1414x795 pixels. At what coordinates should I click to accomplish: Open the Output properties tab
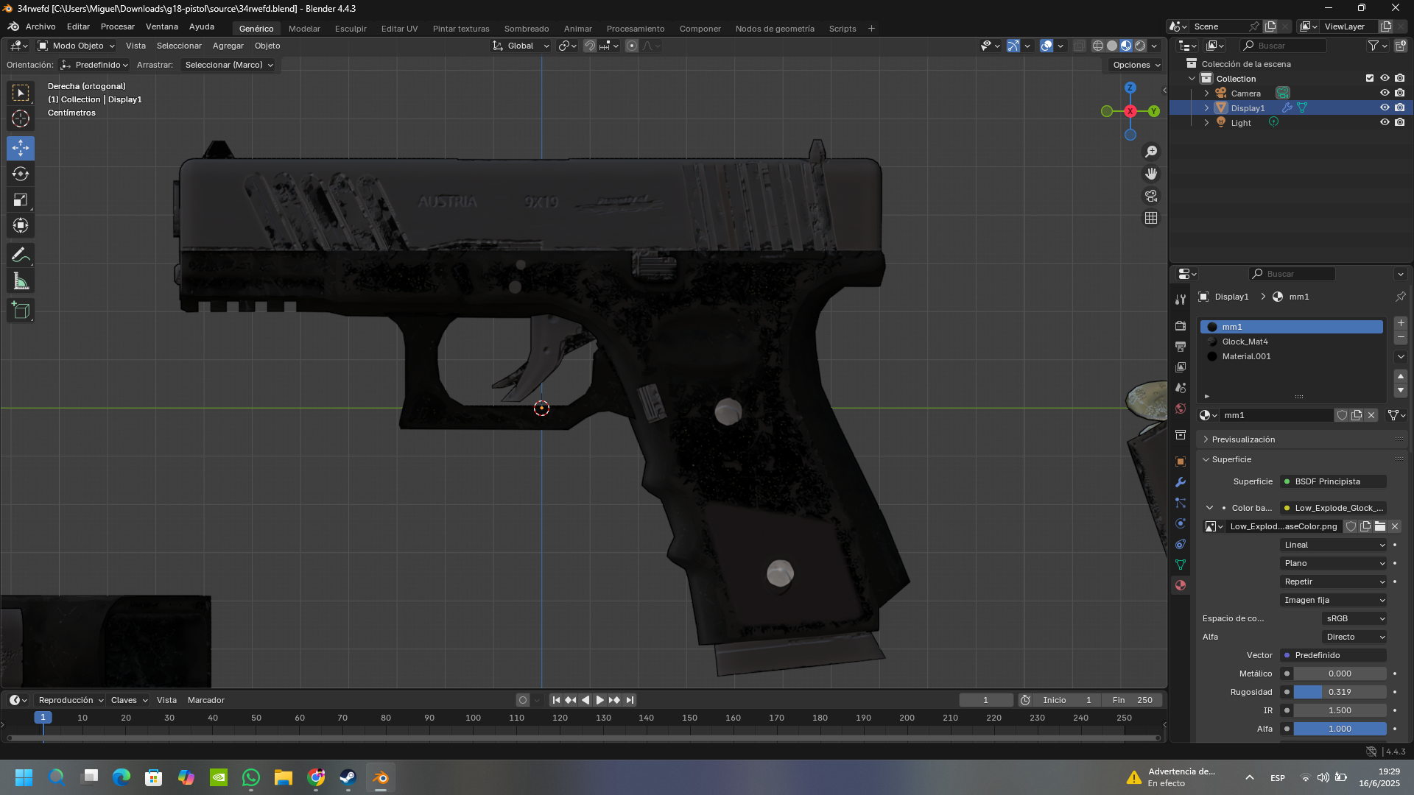[x=1181, y=347]
